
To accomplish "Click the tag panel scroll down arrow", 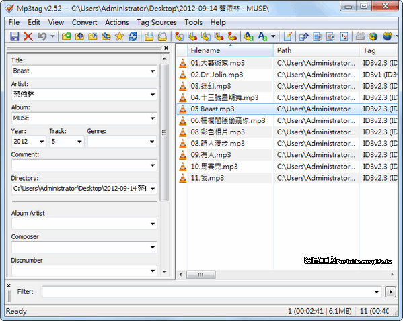I will pyautogui.click(x=164, y=272).
